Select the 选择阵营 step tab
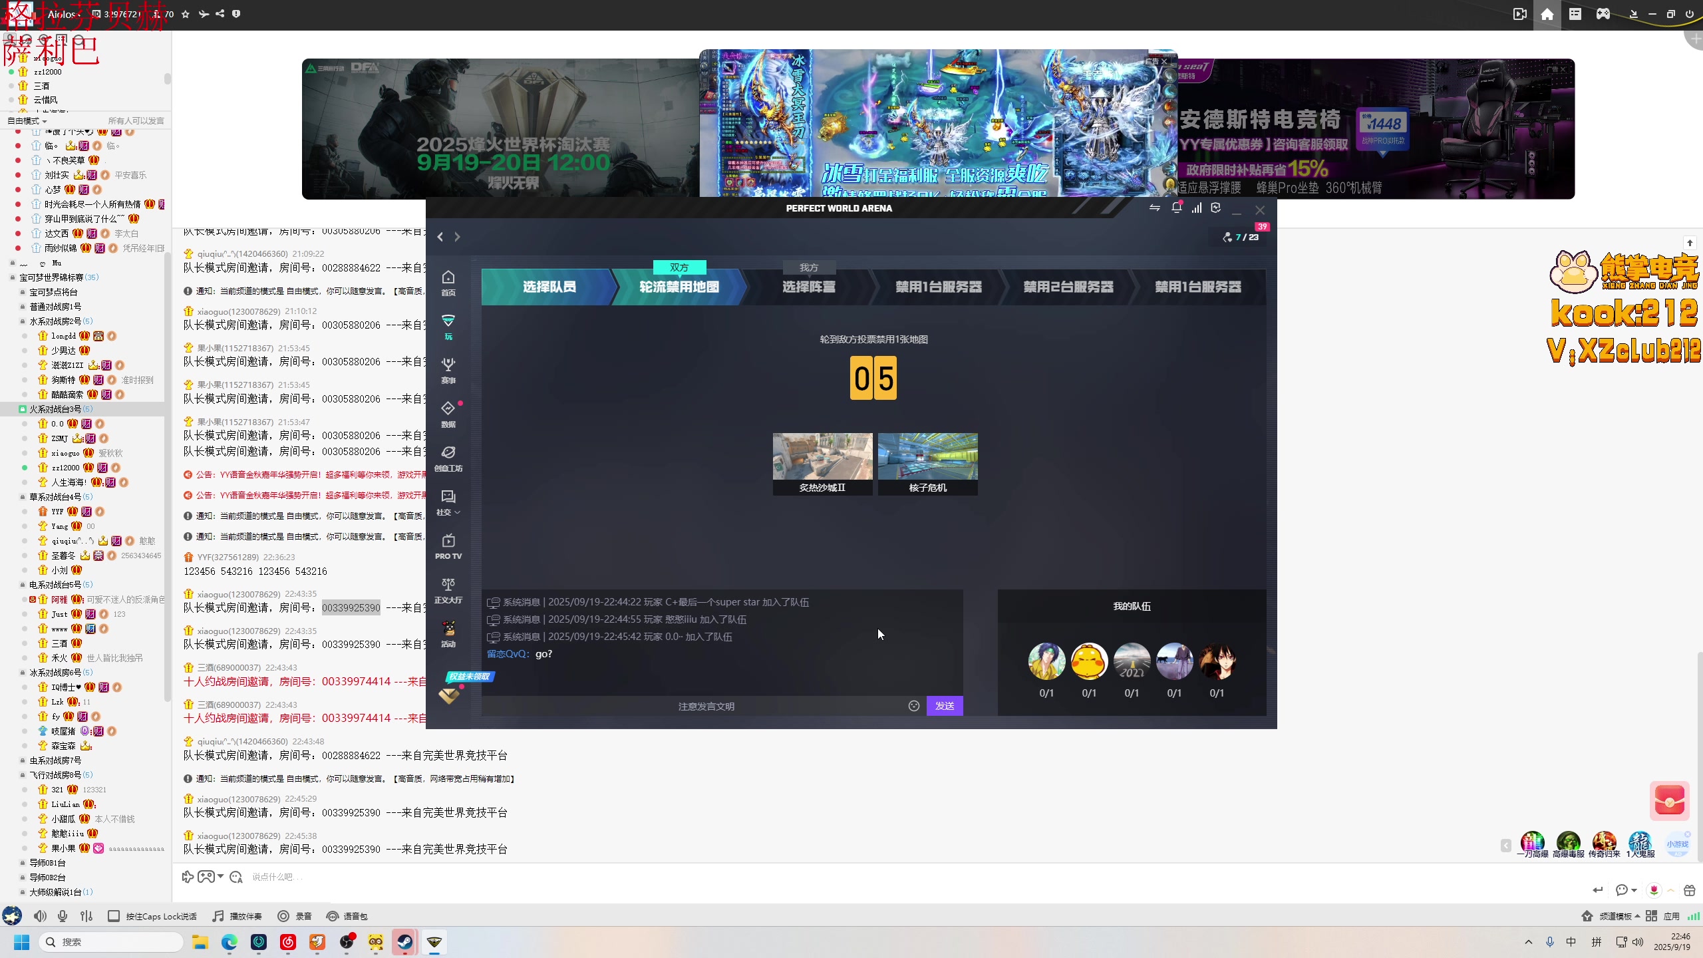 coord(808,287)
